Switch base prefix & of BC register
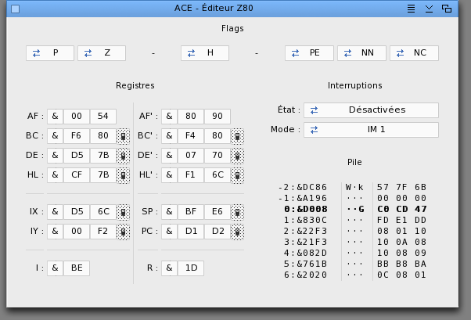 tap(55, 136)
